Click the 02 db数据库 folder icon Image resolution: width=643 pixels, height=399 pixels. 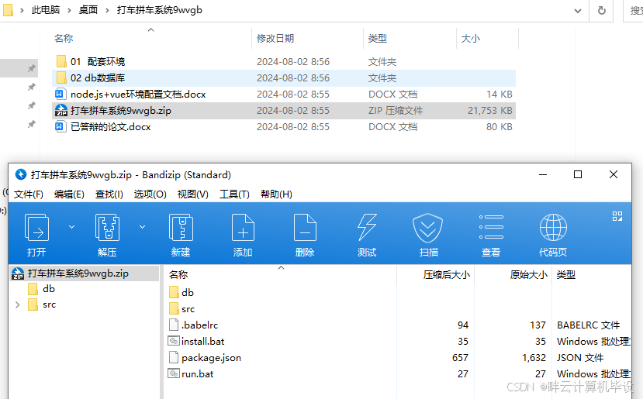click(61, 77)
